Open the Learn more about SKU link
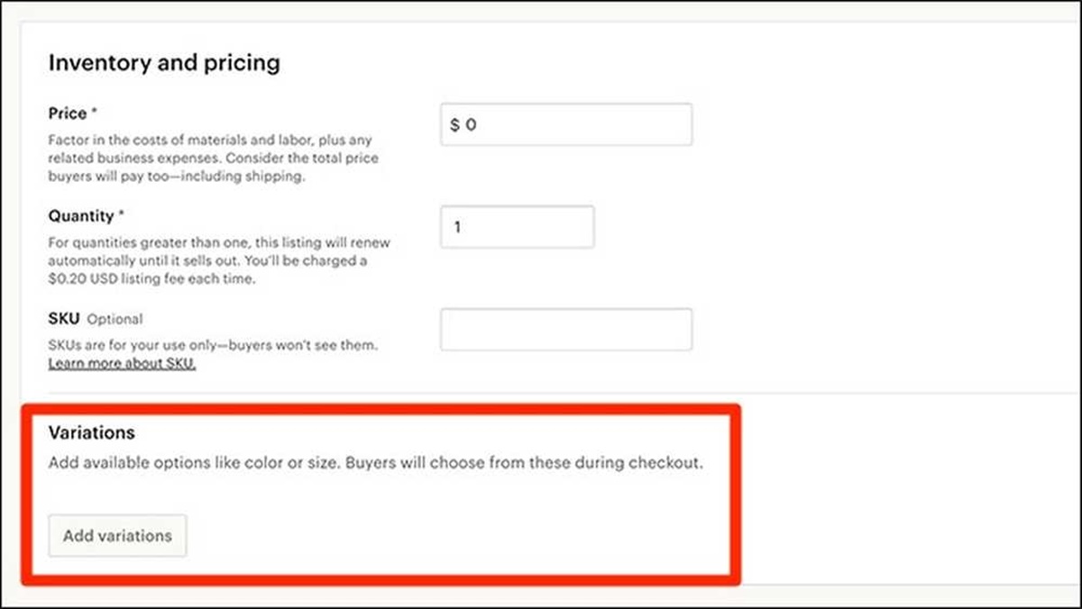Screen dimensions: 1082x609 (122, 364)
